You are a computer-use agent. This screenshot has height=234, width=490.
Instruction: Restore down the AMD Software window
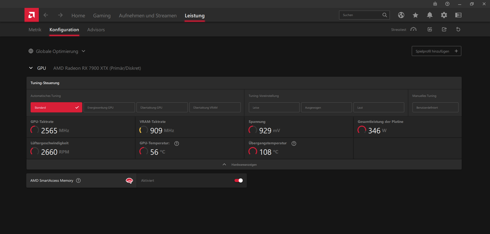pyautogui.click(x=472, y=4)
